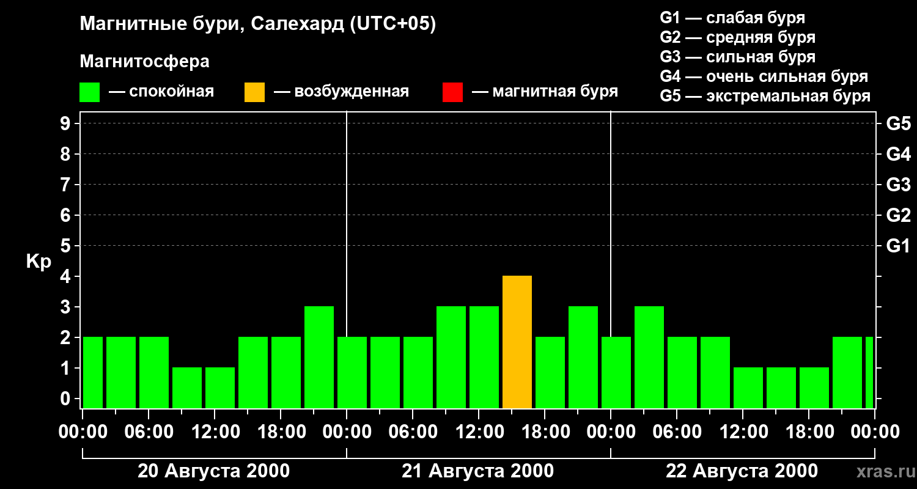This screenshot has height=489, width=917.
Task: Select the Kp 3 bar on 20 August
Action: [x=319, y=358]
